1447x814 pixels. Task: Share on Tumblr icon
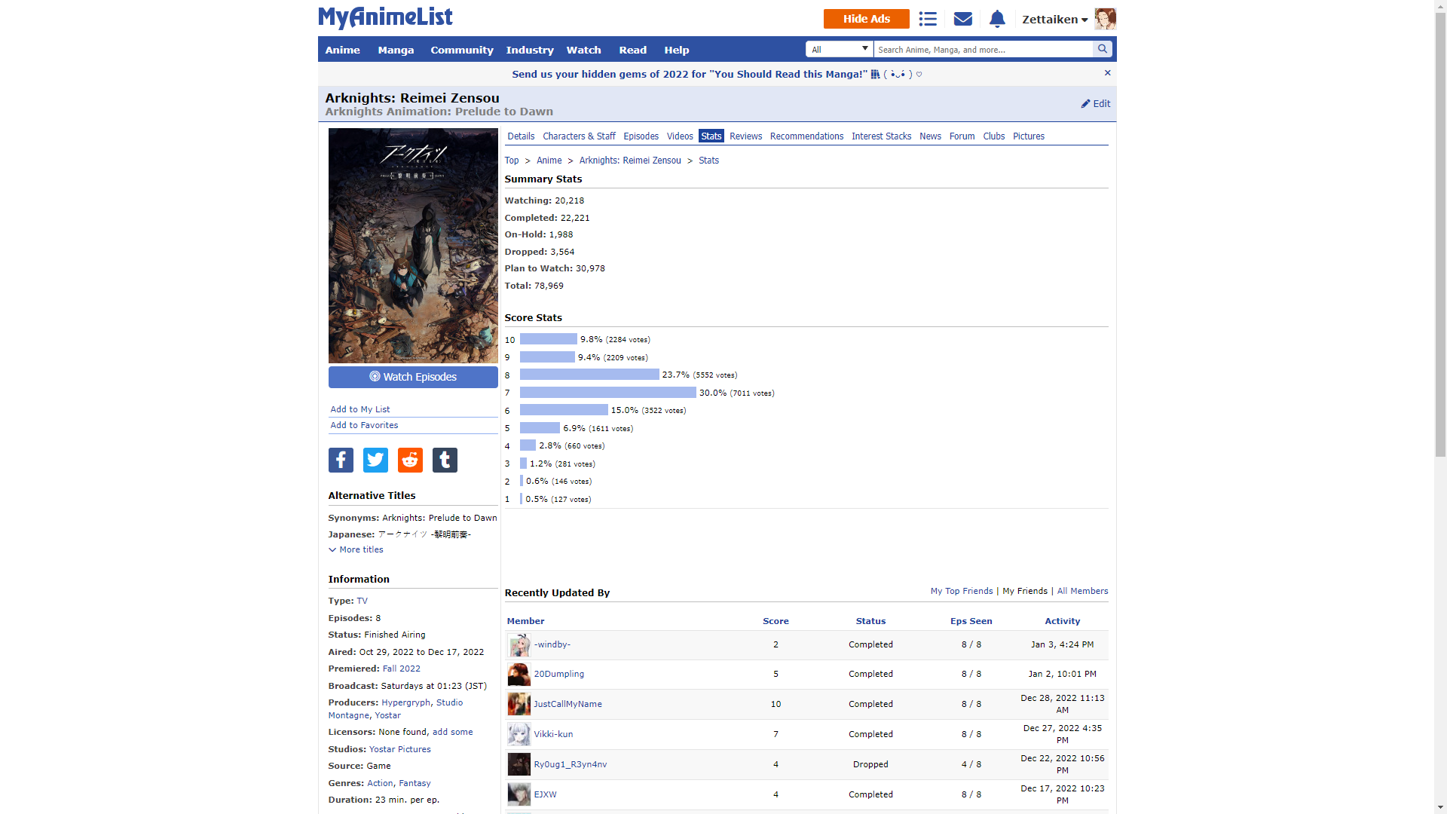click(445, 460)
